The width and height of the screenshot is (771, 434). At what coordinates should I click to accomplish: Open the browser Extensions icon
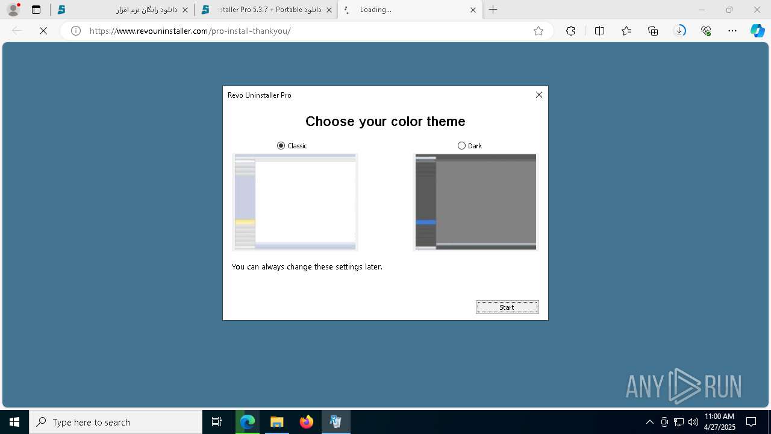coord(570,31)
